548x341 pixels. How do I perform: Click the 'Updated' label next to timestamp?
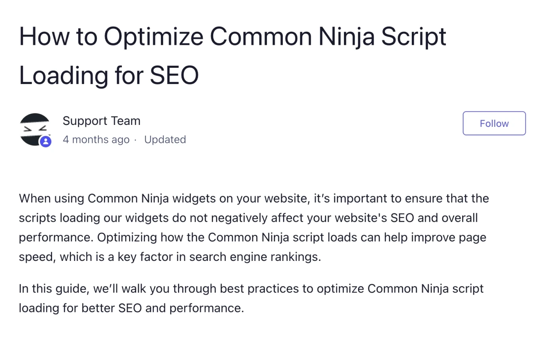(165, 140)
